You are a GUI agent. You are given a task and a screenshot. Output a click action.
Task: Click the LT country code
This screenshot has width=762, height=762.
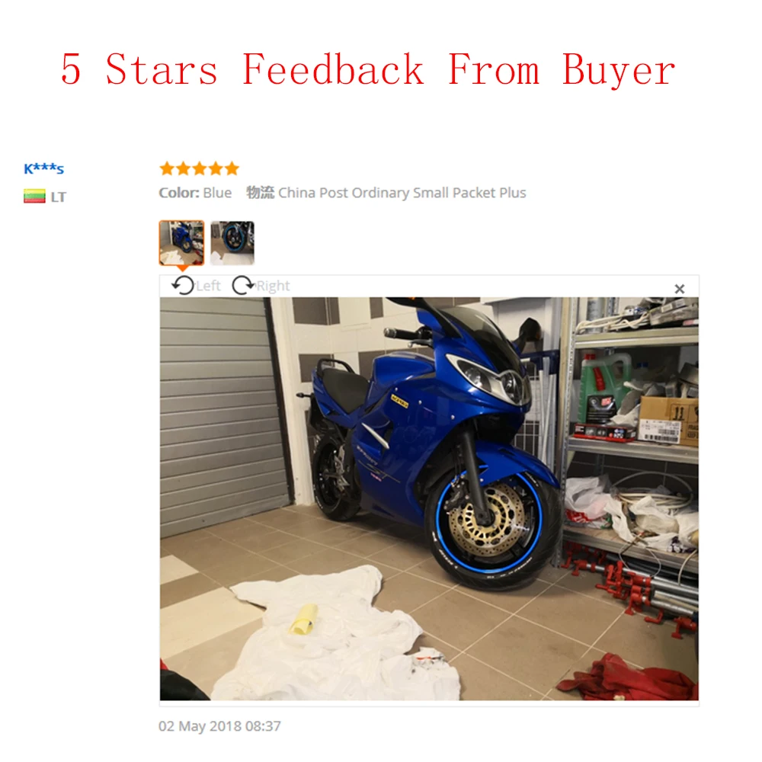click(x=59, y=197)
